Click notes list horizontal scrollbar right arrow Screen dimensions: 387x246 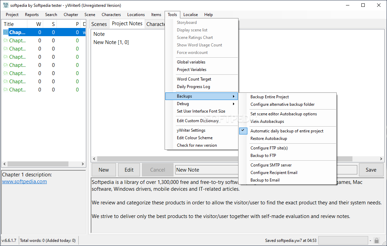[x=381, y=159]
